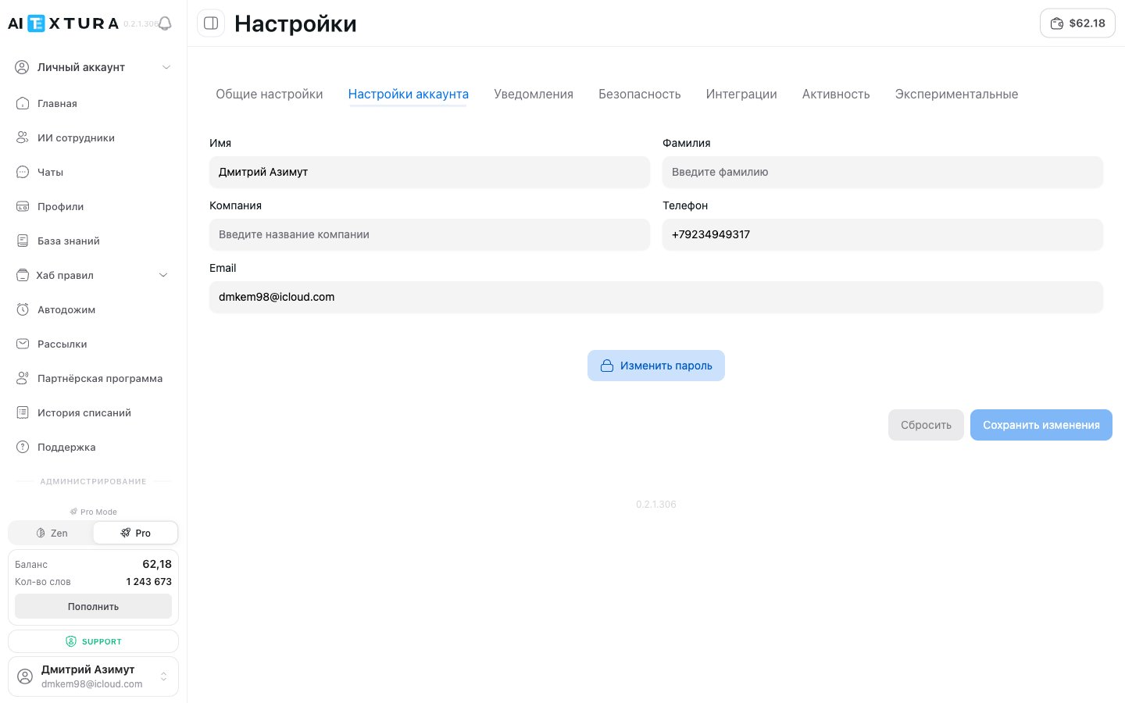Click the wallet icon in balance badge

1057,23
